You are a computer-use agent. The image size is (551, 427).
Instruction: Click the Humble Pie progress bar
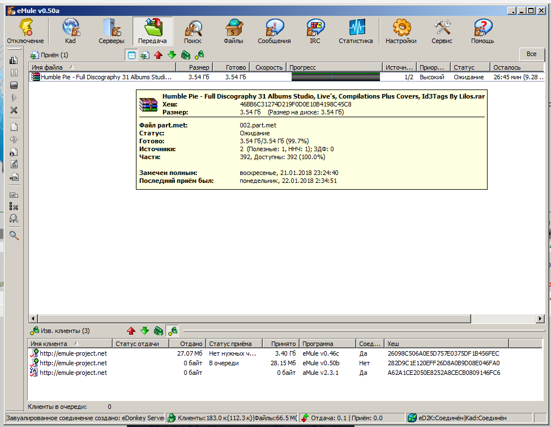[x=336, y=77]
